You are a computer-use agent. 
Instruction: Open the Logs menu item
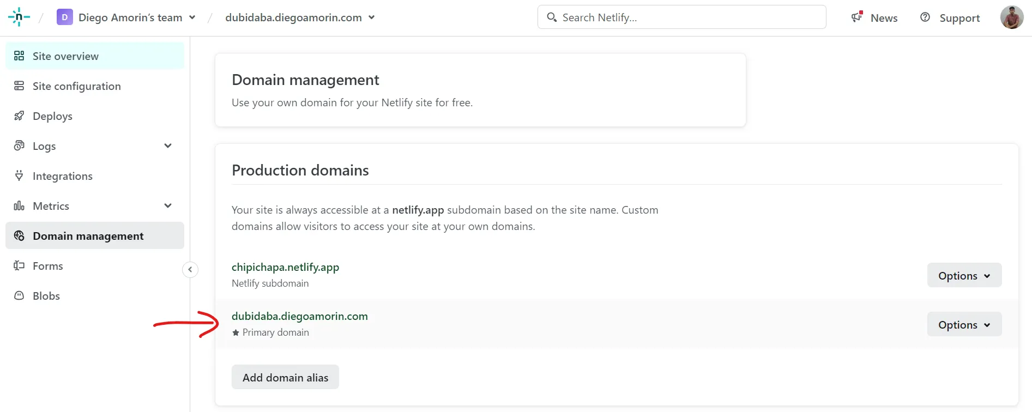tap(95, 146)
